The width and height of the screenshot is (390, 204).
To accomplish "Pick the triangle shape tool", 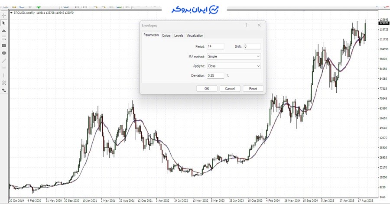I will (4, 31).
